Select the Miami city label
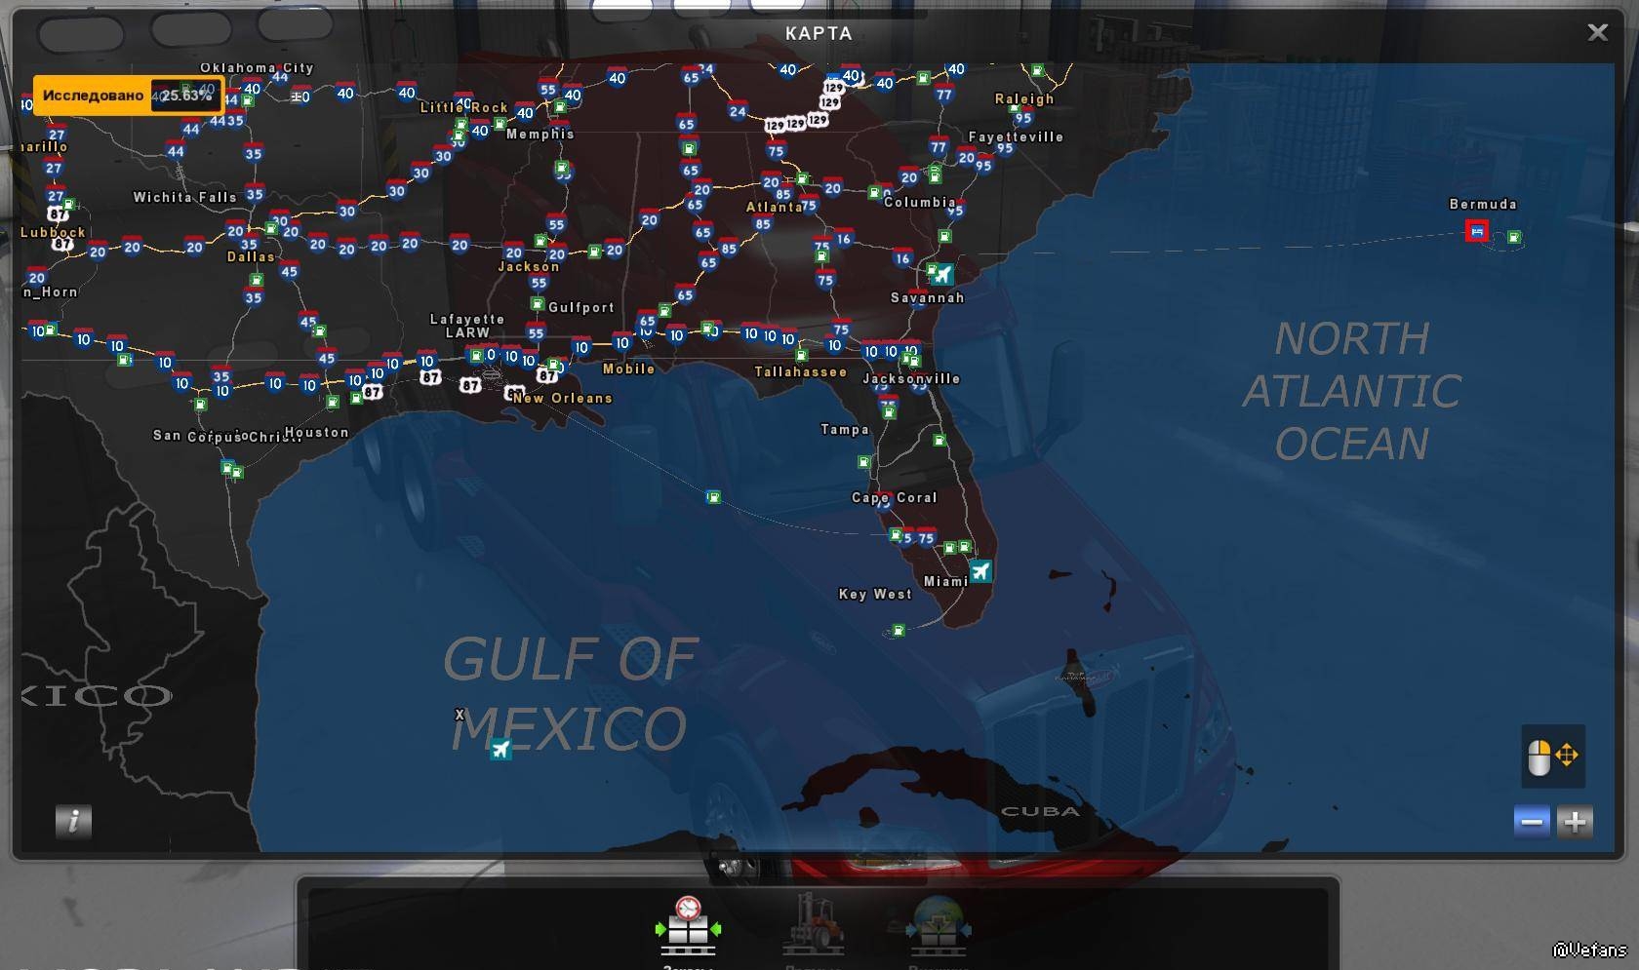Viewport: 1639px width, 970px height. pos(946,581)
